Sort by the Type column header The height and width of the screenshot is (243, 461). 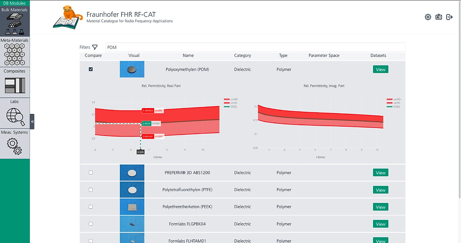[283, 55]
